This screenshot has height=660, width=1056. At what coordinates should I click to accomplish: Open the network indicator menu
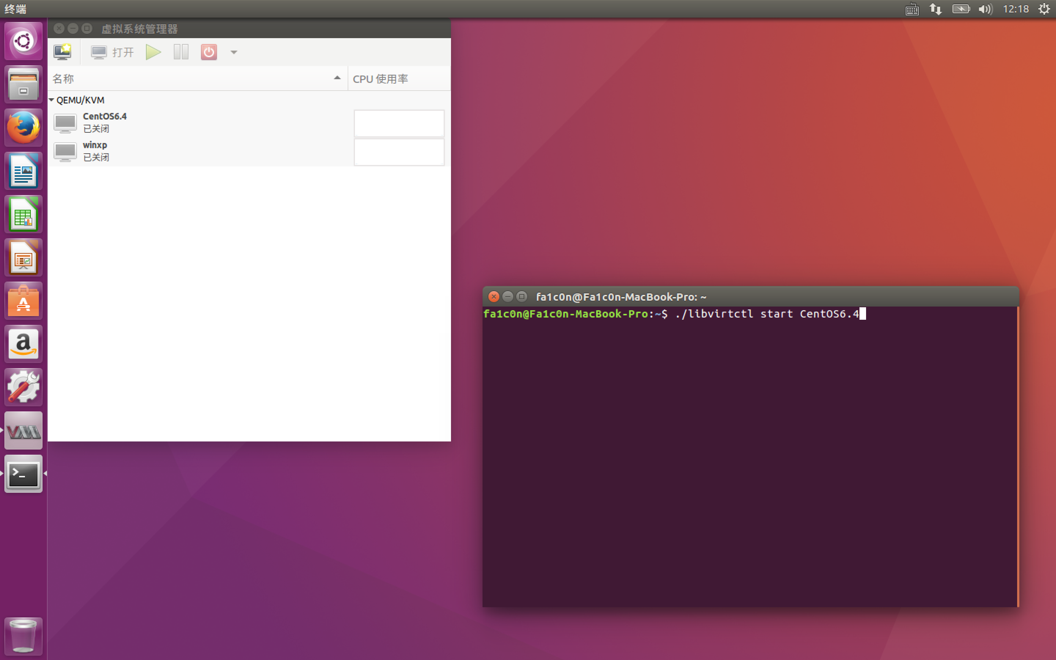[935, 9]
